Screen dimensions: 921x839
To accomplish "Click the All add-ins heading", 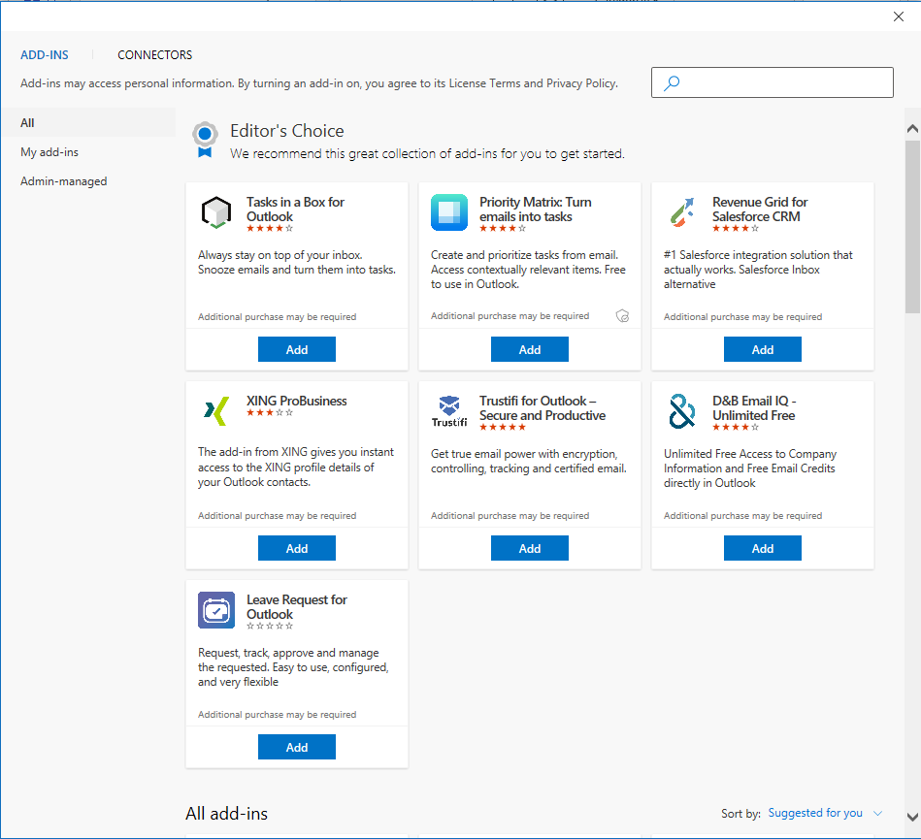I will [227, 814].
